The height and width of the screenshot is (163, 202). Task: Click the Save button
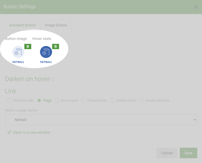pos(188,153)
